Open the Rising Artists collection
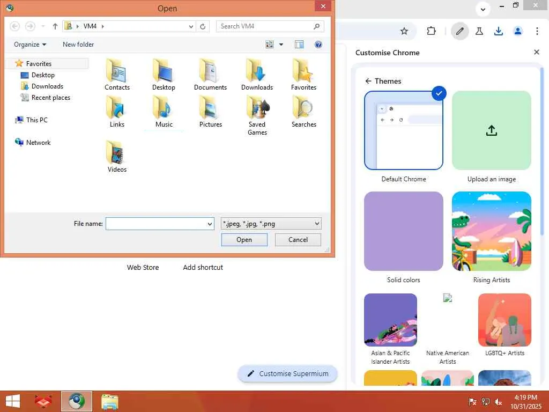This screenshot has width=549, height=412. pos(491,231)
